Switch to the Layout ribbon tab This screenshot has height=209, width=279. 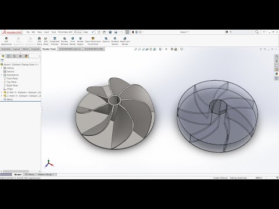pyautogui.click(x=16, y=49)
